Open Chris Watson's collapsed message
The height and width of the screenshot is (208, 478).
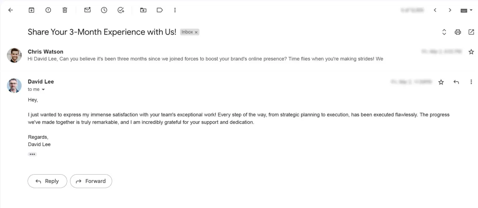click(x=205, y=55)
